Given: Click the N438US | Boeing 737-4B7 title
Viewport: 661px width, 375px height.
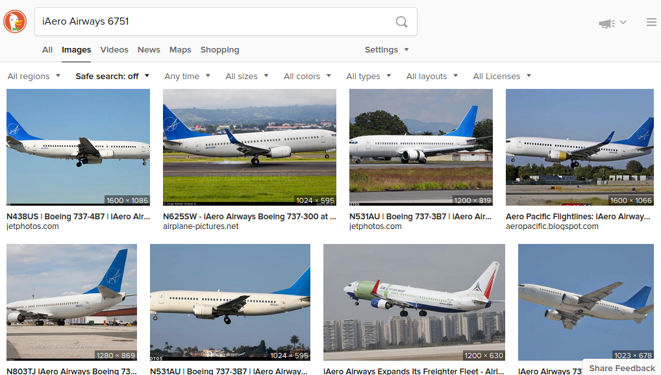Looking at the screenshot, I should coord(78,217).
